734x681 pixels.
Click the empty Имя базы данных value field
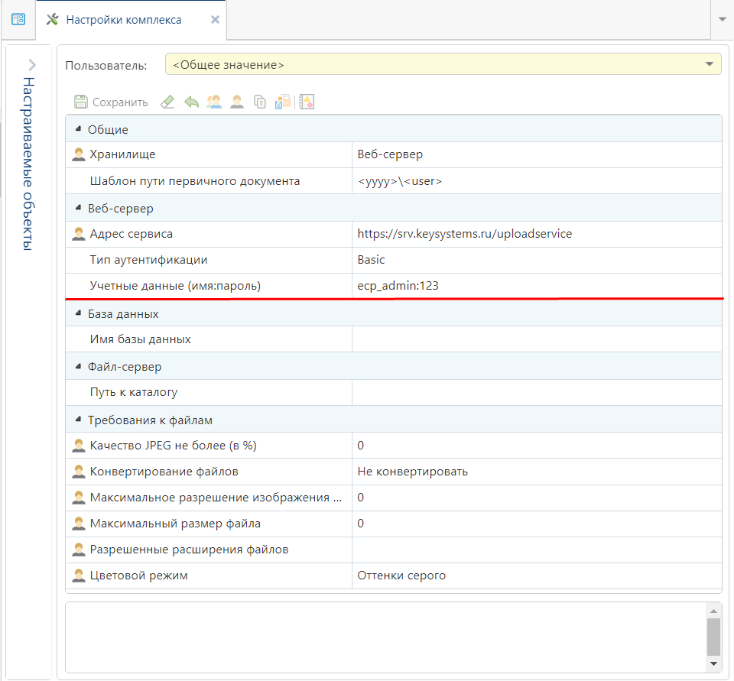[x=537, y=339]
